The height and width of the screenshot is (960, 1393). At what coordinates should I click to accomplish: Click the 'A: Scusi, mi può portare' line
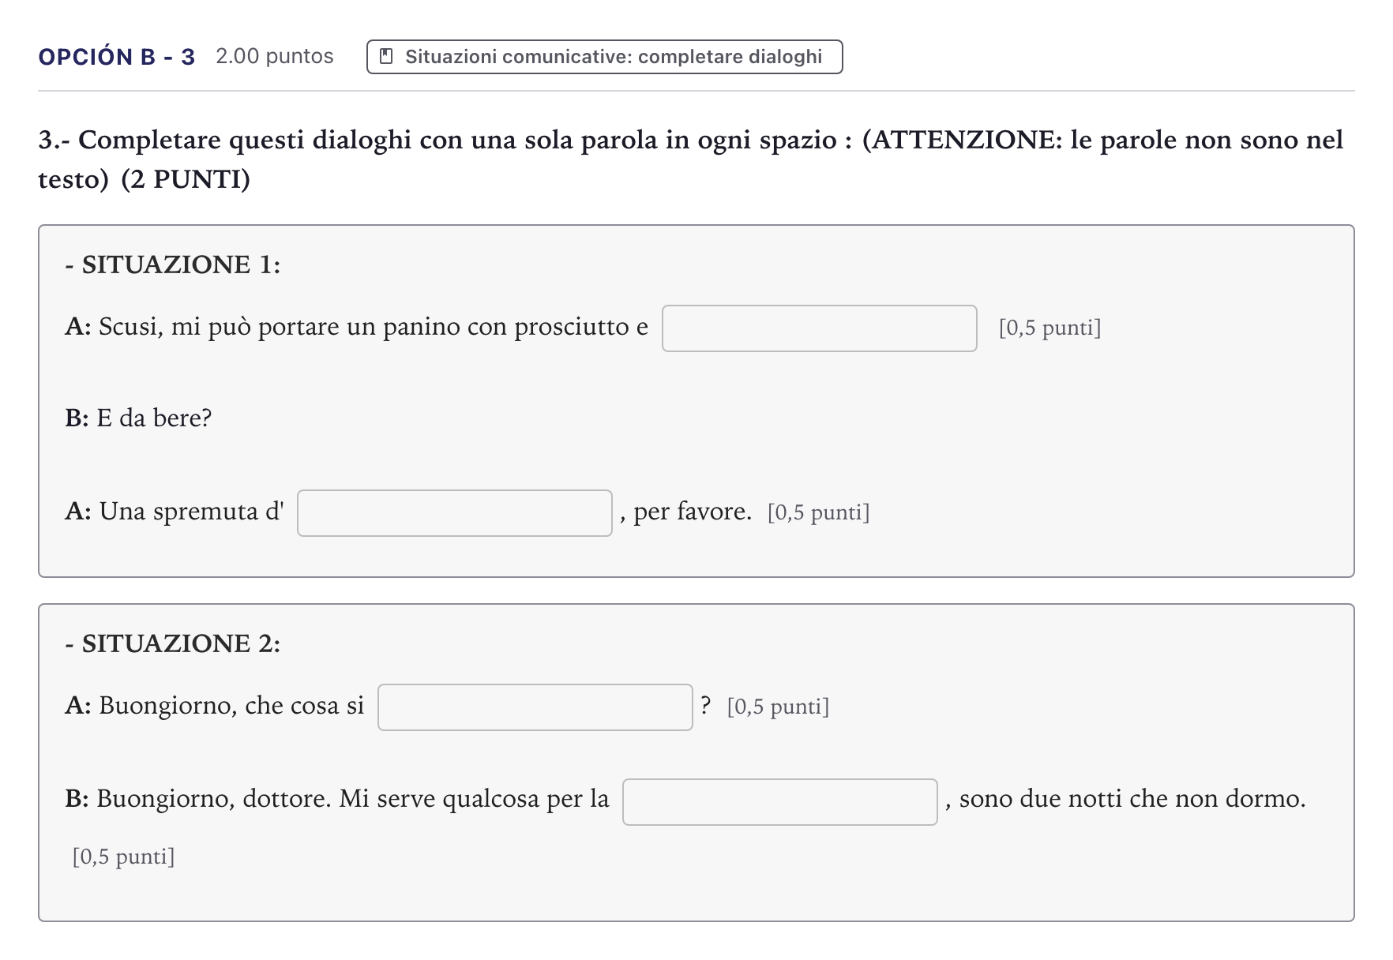pyautogui.click(x=357, y=327)
